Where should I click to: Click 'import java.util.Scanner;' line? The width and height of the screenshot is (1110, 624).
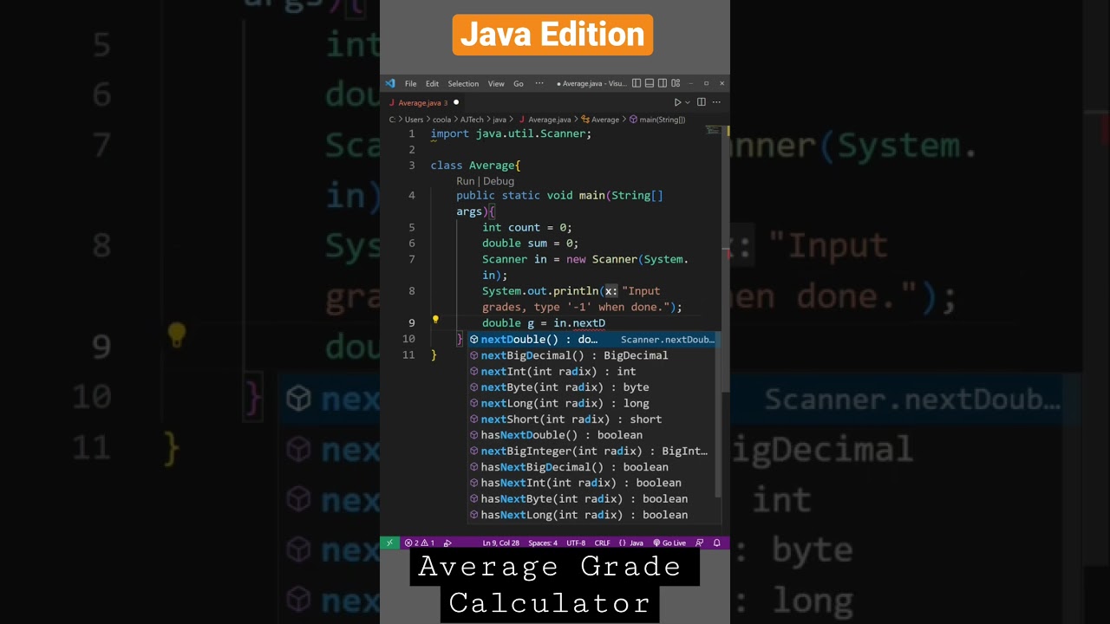(x=511, y=133)
